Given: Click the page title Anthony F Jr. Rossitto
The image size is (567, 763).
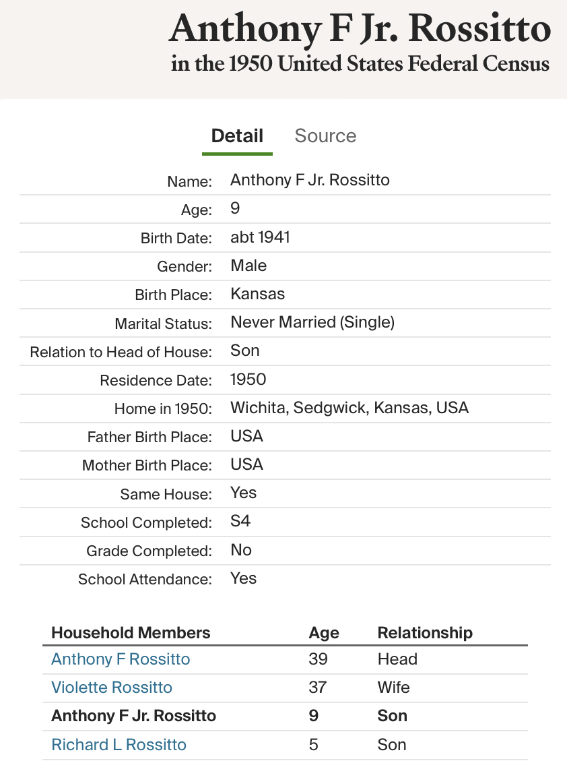Looking at the screenshot, I should point(360,28).
